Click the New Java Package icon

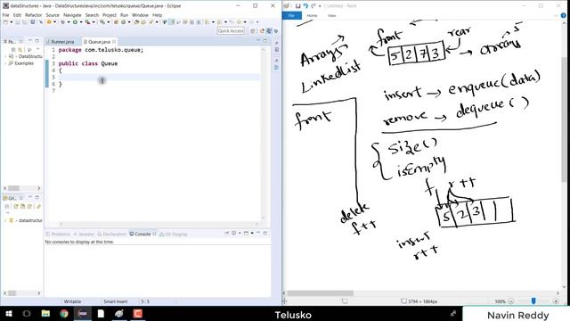(x=116, y=22)
